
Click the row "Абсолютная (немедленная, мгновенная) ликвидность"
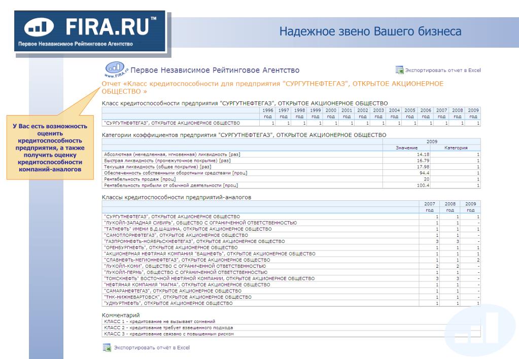point(291,155)
